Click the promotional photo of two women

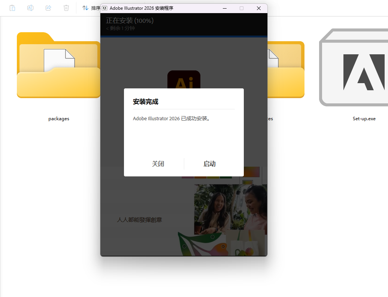(x=231, y=209)
